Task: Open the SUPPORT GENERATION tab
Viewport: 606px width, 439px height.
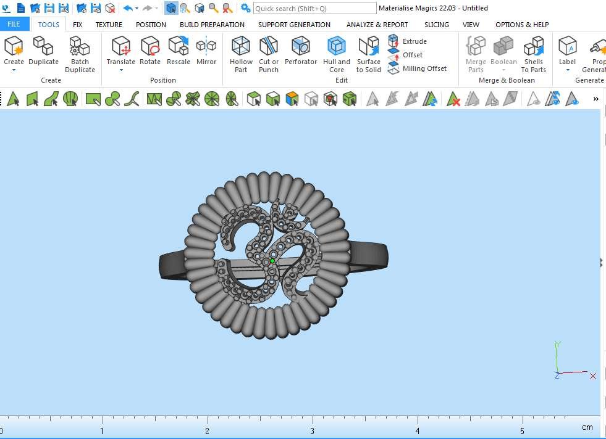Action: (294, 25)
